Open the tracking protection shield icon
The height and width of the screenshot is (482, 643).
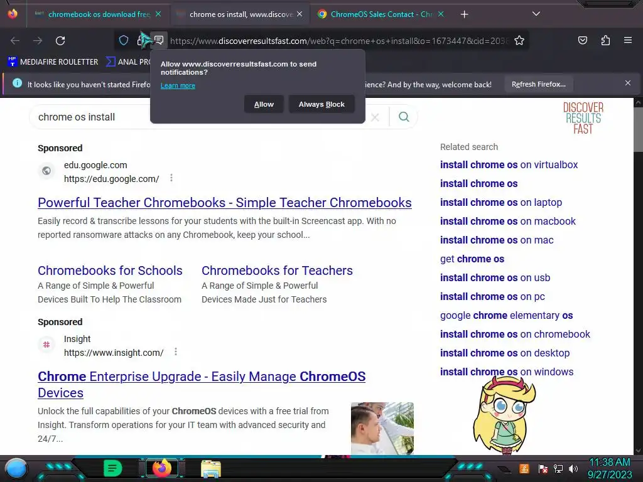pyautogui.click(x=124, y=40)
